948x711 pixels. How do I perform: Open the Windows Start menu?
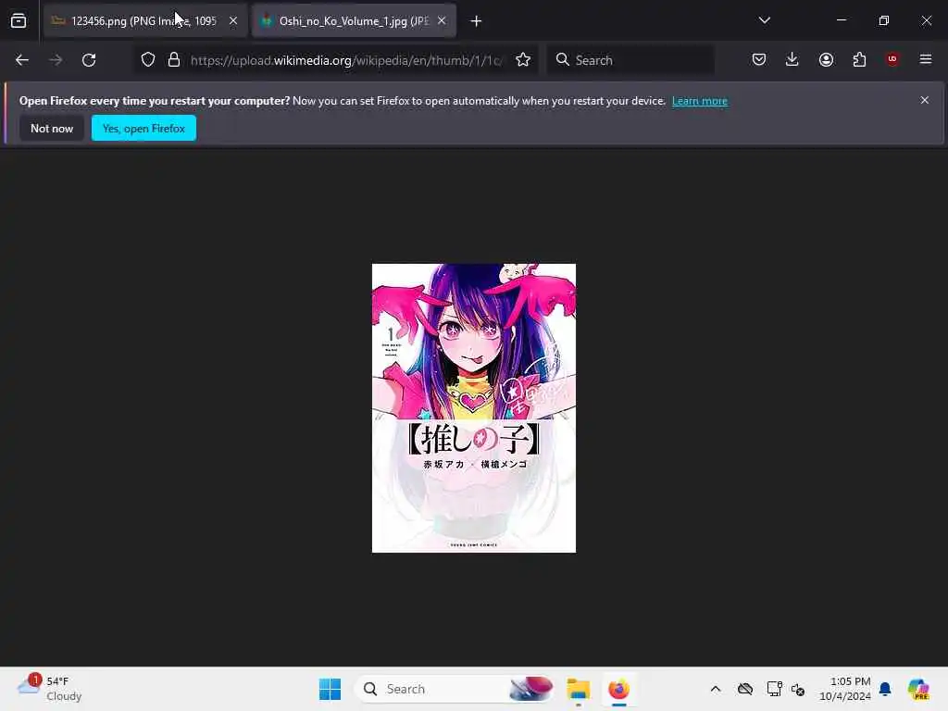(x=331, y=689)
